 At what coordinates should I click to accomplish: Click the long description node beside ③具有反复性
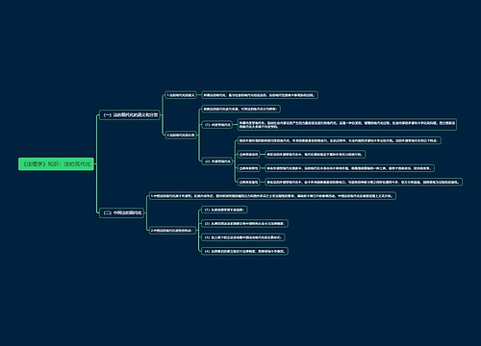tap(364, 182)
